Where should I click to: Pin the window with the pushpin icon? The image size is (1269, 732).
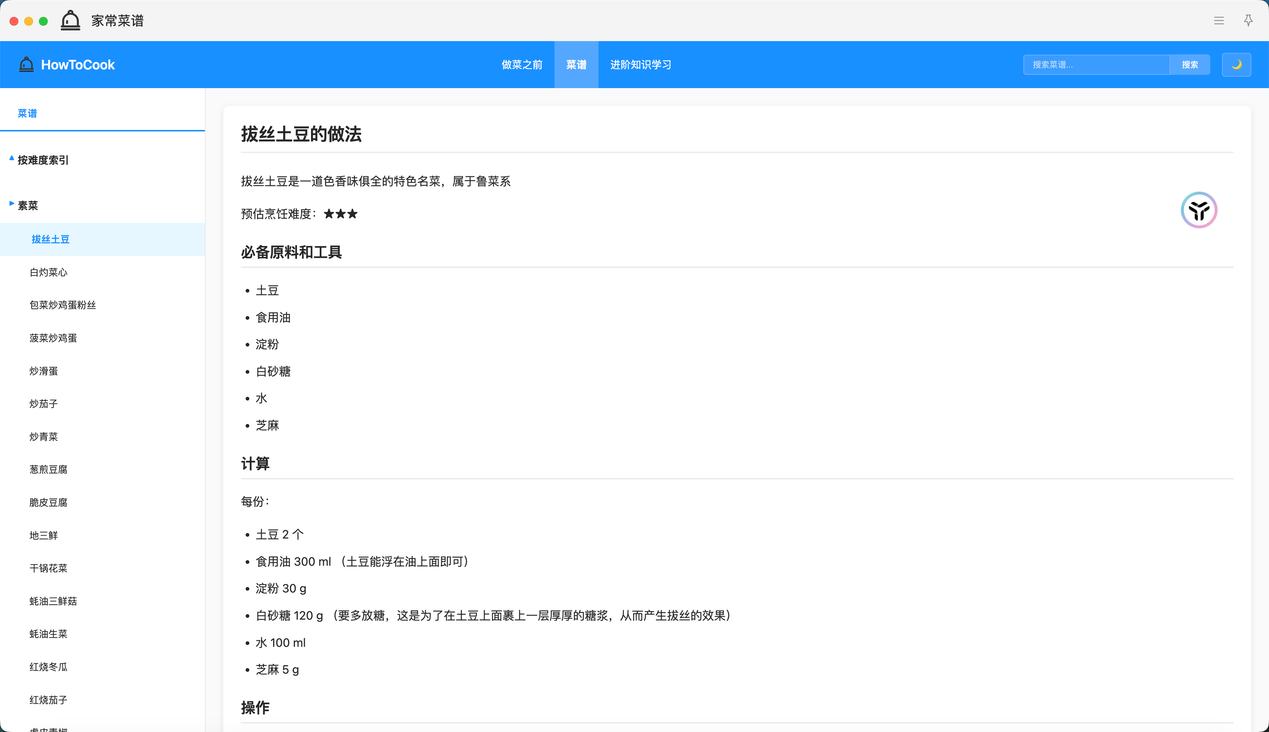pyautogui.click(x=1248, y=21)
